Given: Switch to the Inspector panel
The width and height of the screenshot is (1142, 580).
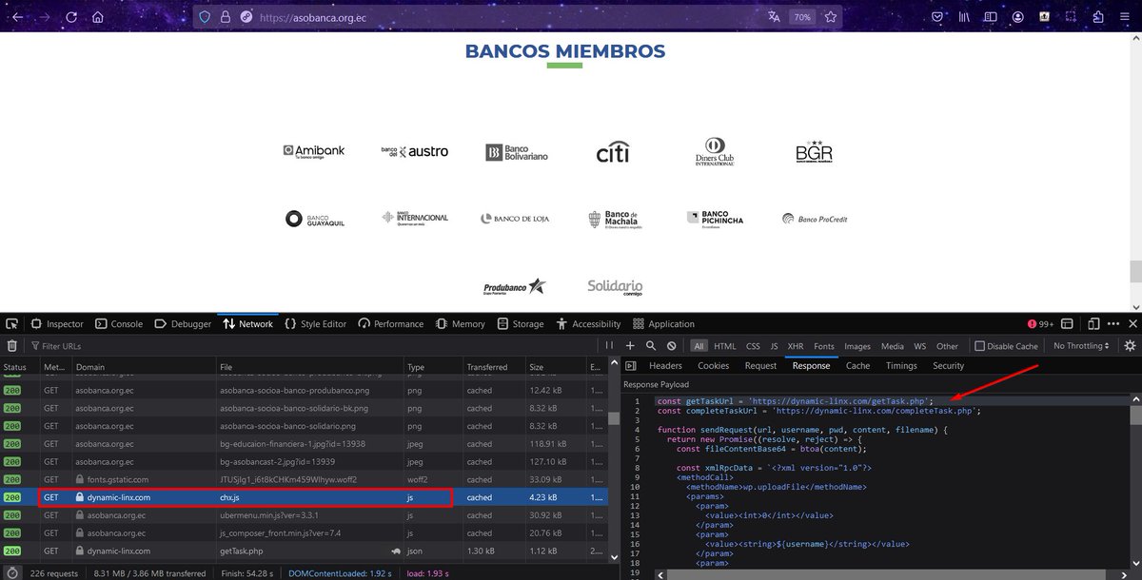Looking at the screenshot, I should (57, 324).
